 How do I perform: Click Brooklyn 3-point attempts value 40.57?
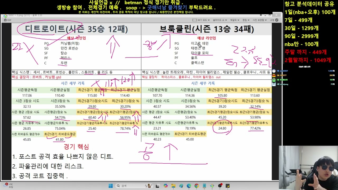click(157, 107)
